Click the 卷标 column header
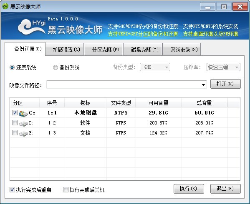 coord(85,103)
